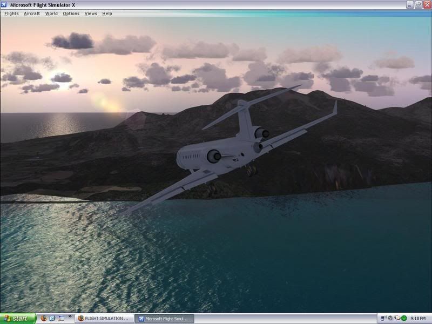Image resolution: width=432 pixels, height=324 pixels.
Task: Close the Flight Simulator X window
Action: (426, 4)
